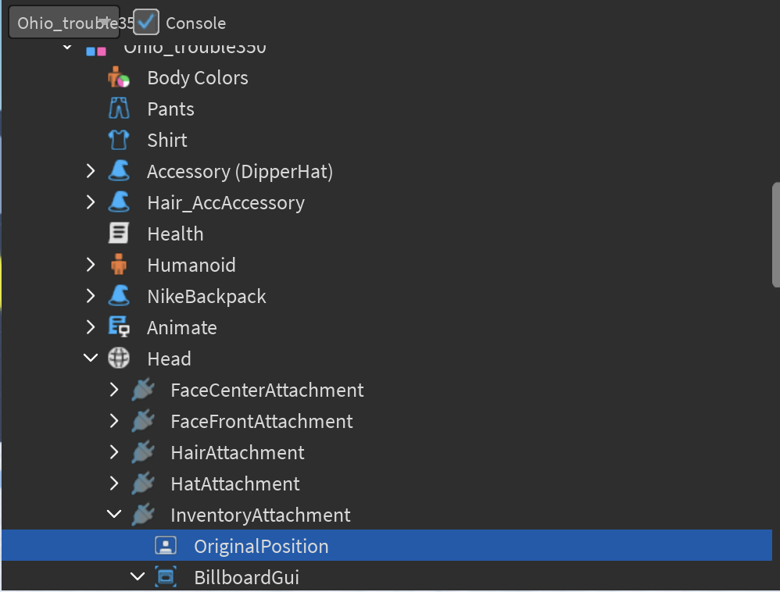Click the Health script icon
780x592 pixels.
(119, 234)
